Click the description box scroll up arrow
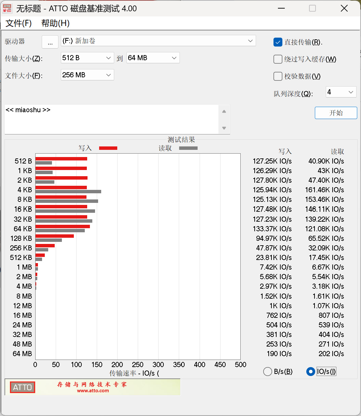Viewport: 361px width, 416px height. pos(224,111)
